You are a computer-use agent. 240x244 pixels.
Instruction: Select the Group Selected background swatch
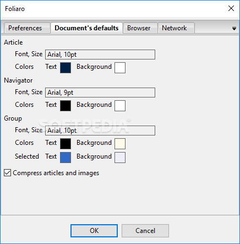120,158
